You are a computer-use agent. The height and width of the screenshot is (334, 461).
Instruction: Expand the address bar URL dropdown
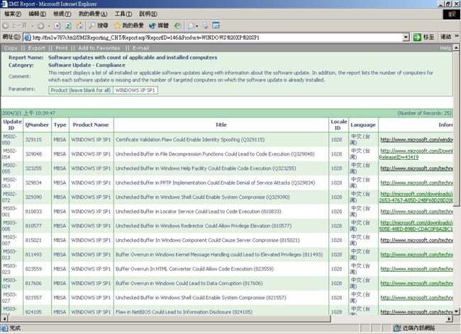(x=406, y=38)
